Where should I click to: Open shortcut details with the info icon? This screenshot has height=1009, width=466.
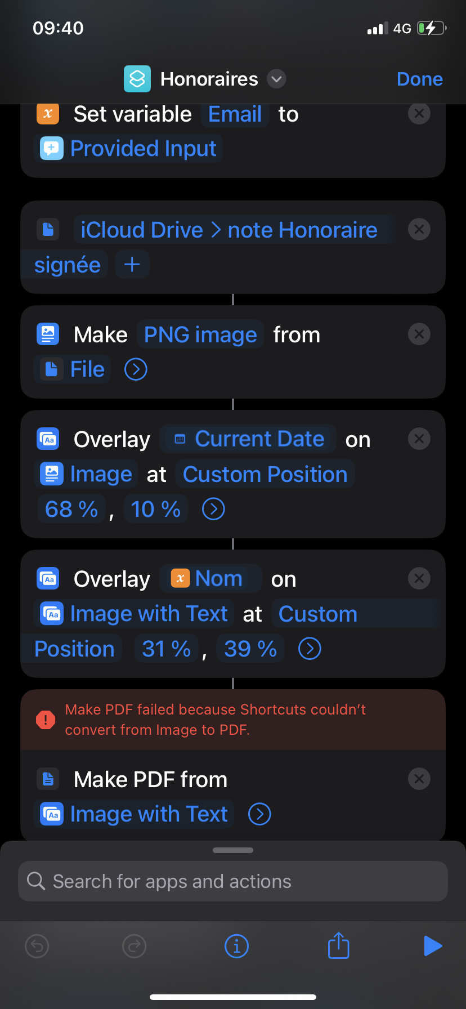coord(236,946)
